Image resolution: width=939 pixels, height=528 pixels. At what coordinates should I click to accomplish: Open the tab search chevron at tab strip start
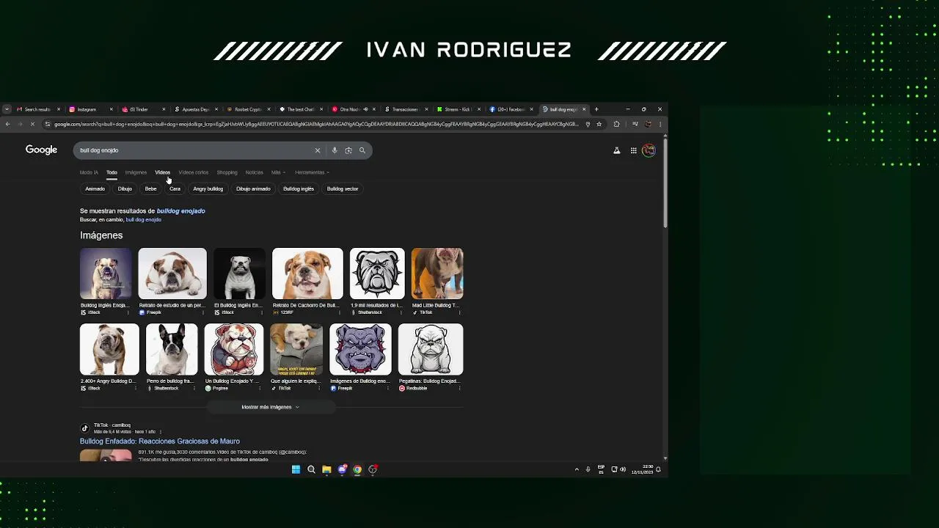coord(7,109)
